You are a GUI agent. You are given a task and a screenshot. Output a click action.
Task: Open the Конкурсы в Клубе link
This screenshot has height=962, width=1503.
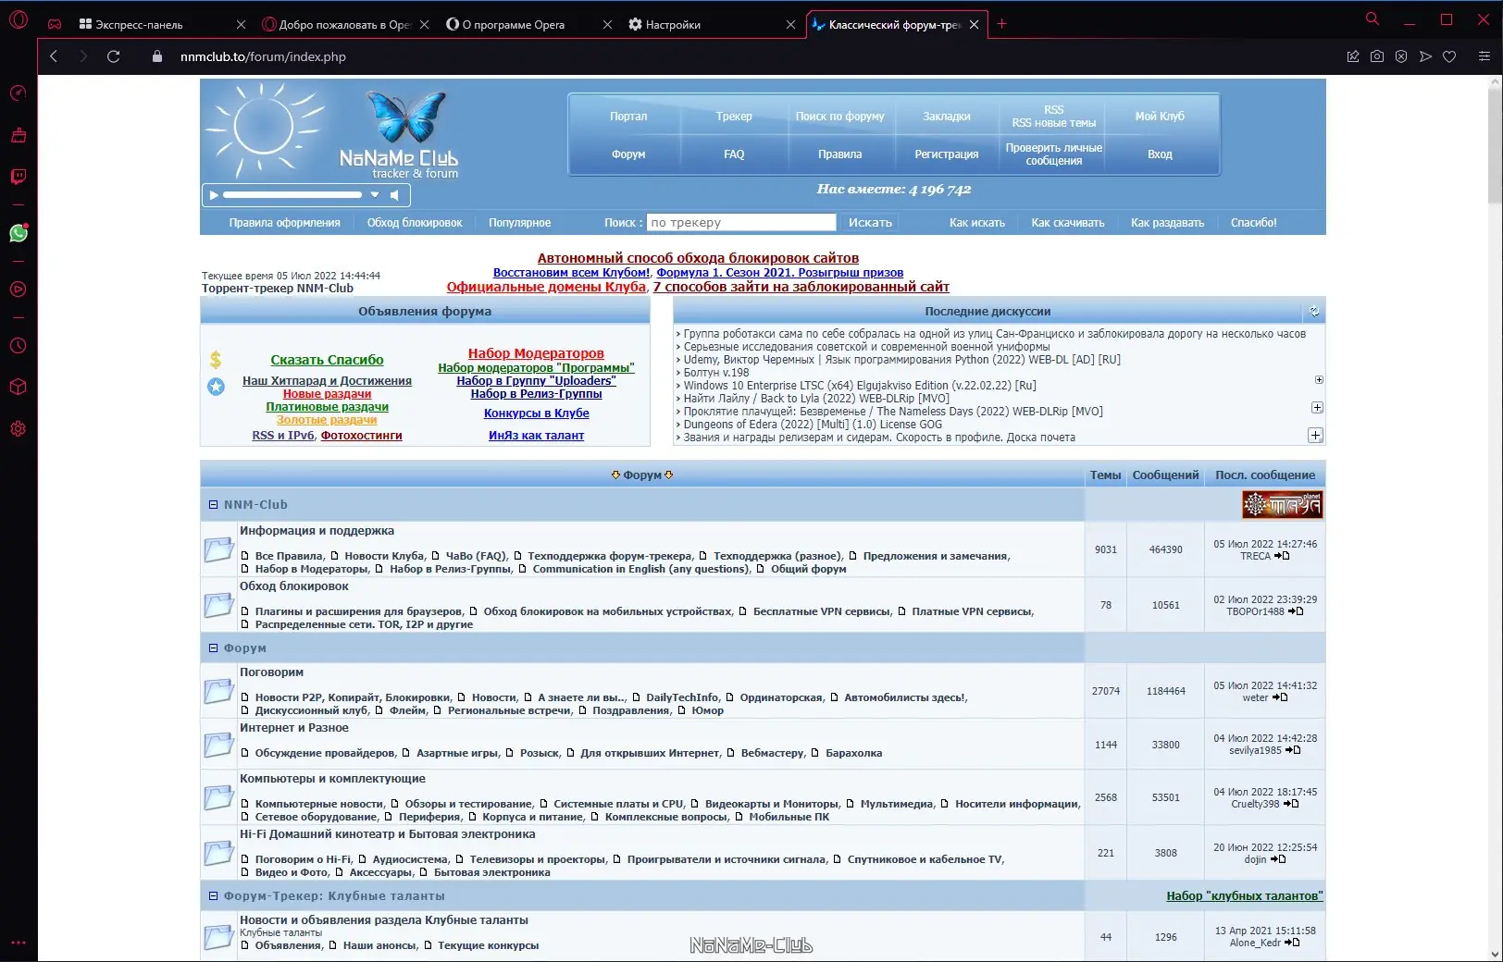pos(536,413)
